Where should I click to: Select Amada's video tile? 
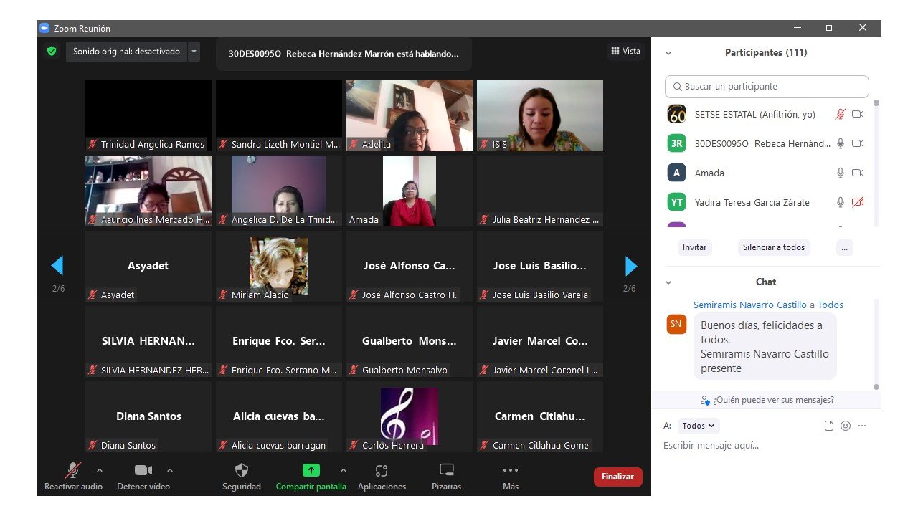410,191
